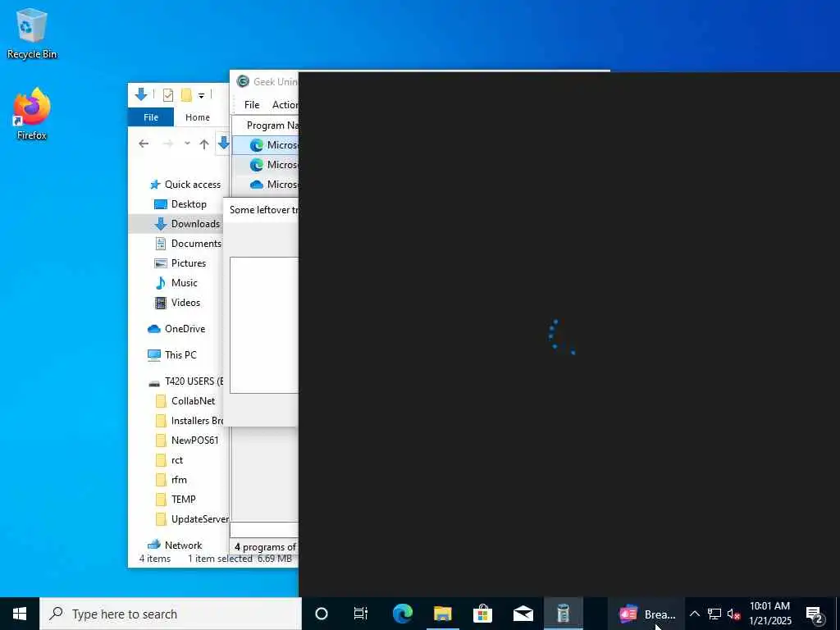Open the File tab in File Explorer
Screen dimensions: 840x630
pos(151,116)
